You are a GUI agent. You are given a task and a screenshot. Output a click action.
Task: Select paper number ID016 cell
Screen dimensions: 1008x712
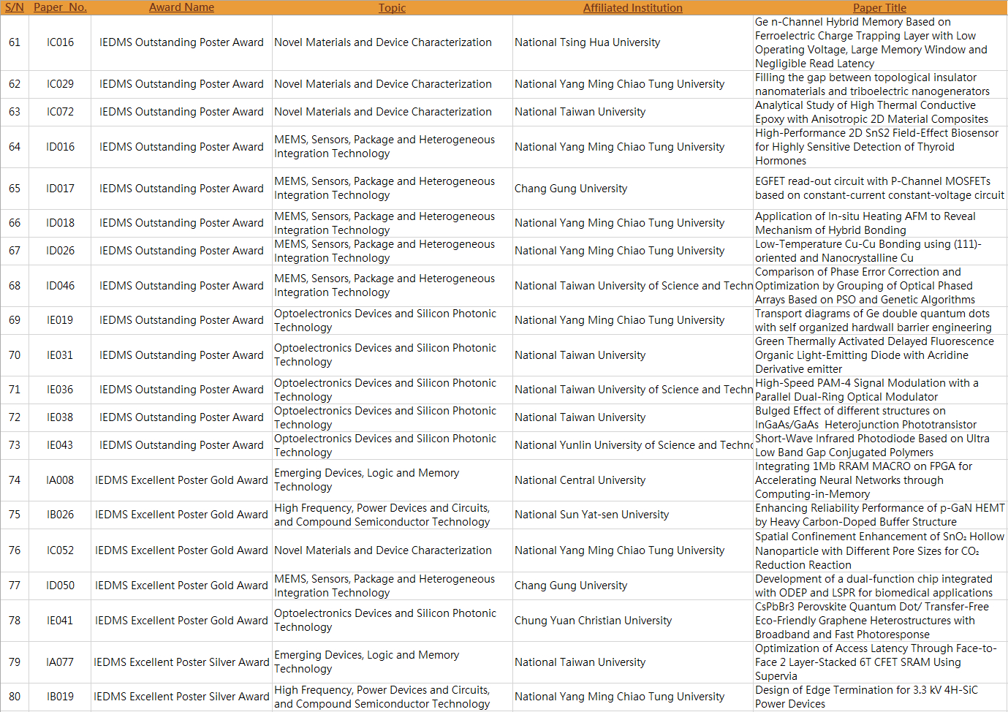pyautogui.click(x=60, y=147)
